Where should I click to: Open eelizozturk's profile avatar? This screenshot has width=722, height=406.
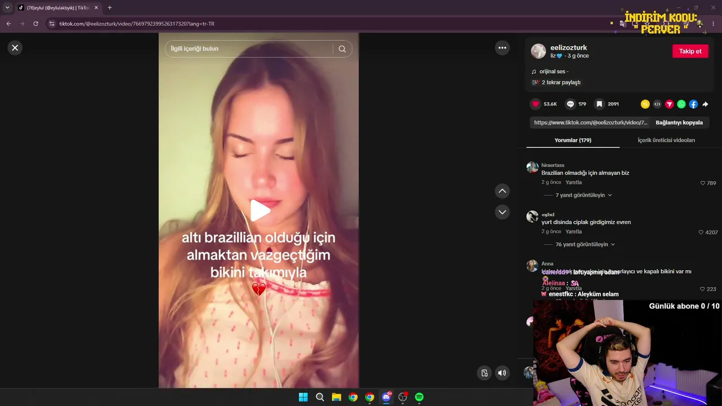coord(539,51)
